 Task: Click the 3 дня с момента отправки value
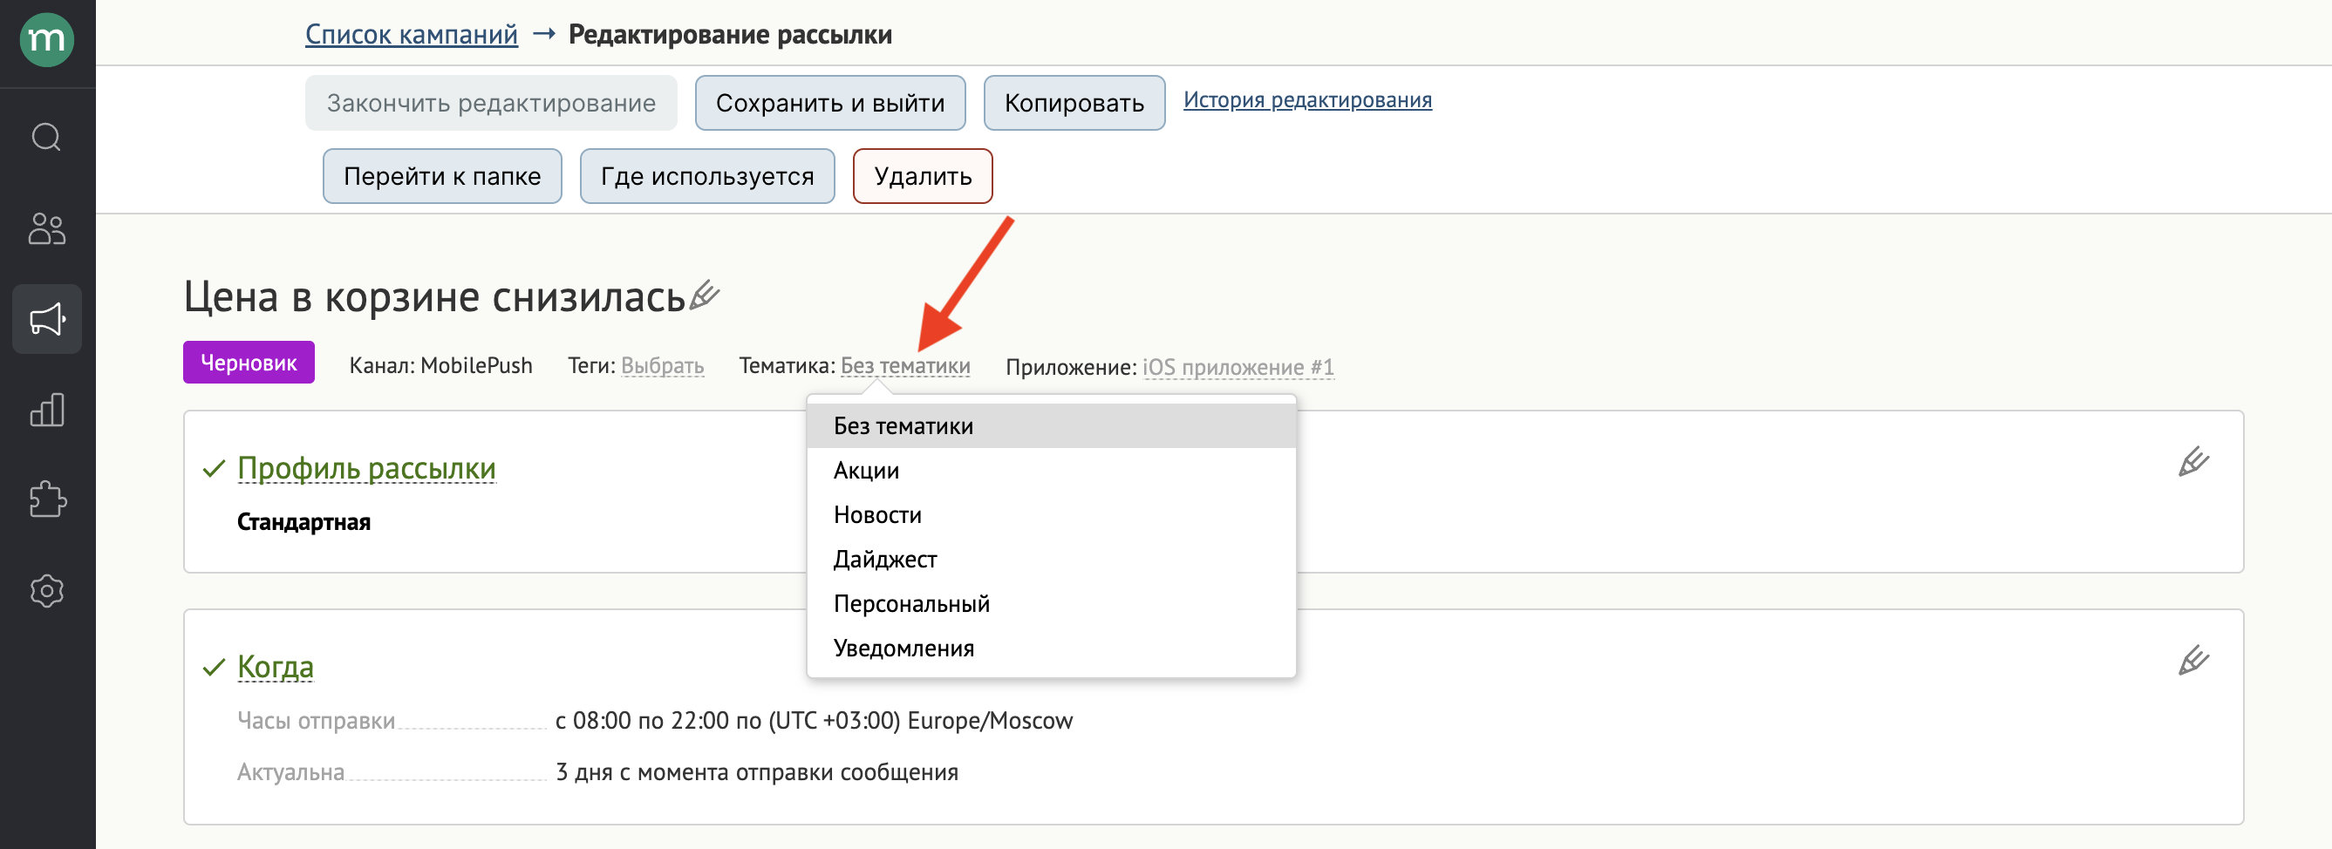(757, 772)
